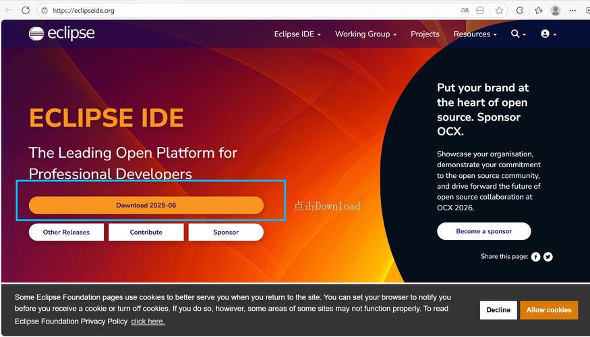Add page to favorites with star icon
590x337 pixels.
pyautogui.click(x=499, y=10)
